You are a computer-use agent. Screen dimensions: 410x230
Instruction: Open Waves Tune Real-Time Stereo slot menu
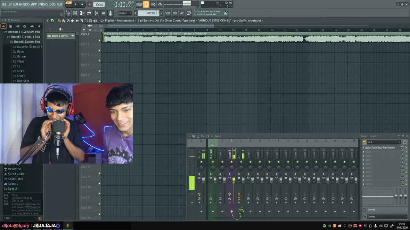click(x=364, y=148)
